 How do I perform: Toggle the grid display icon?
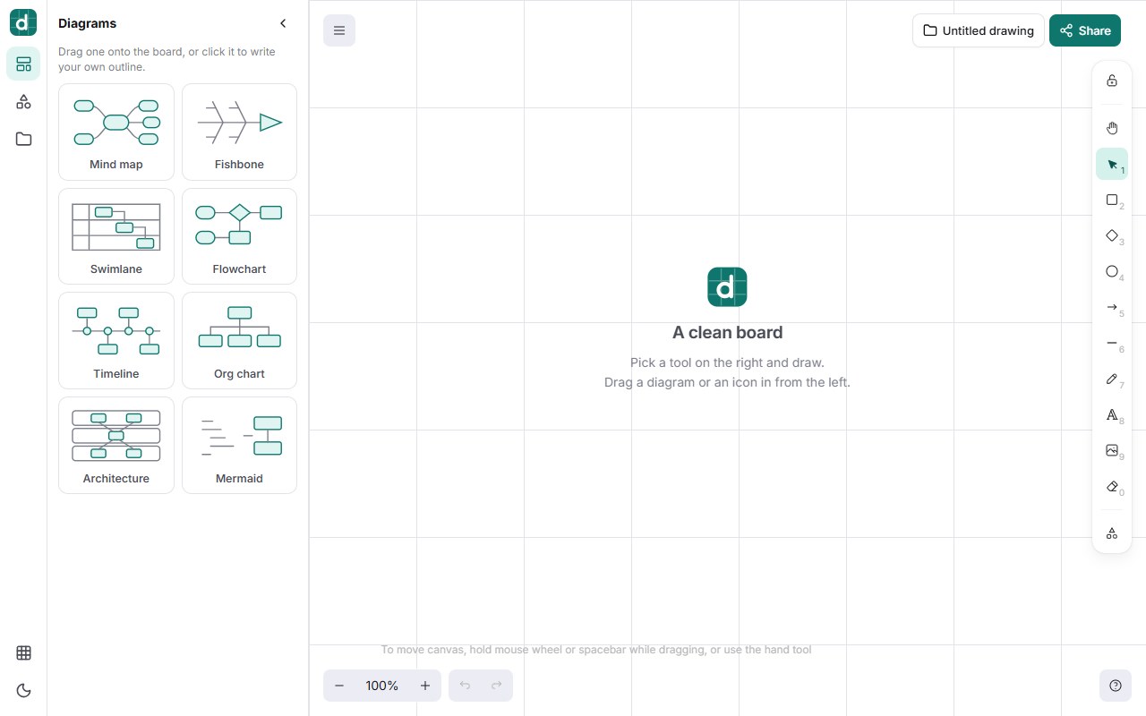coord(23,652)
